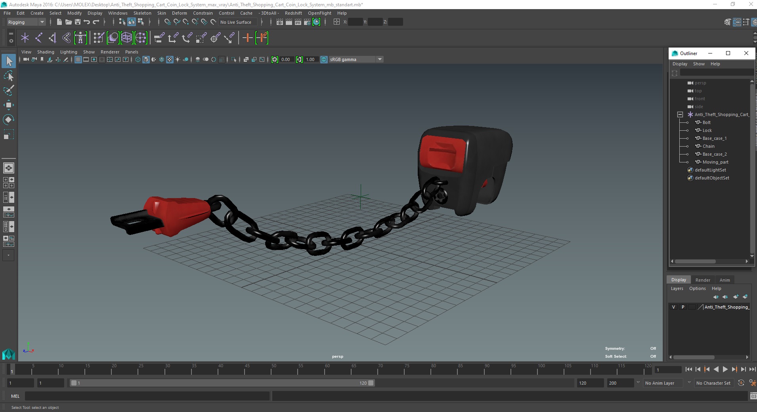Switch to the Anim layer tab
Viewport: 757px width, 412px height.
(x=725, y=280)
